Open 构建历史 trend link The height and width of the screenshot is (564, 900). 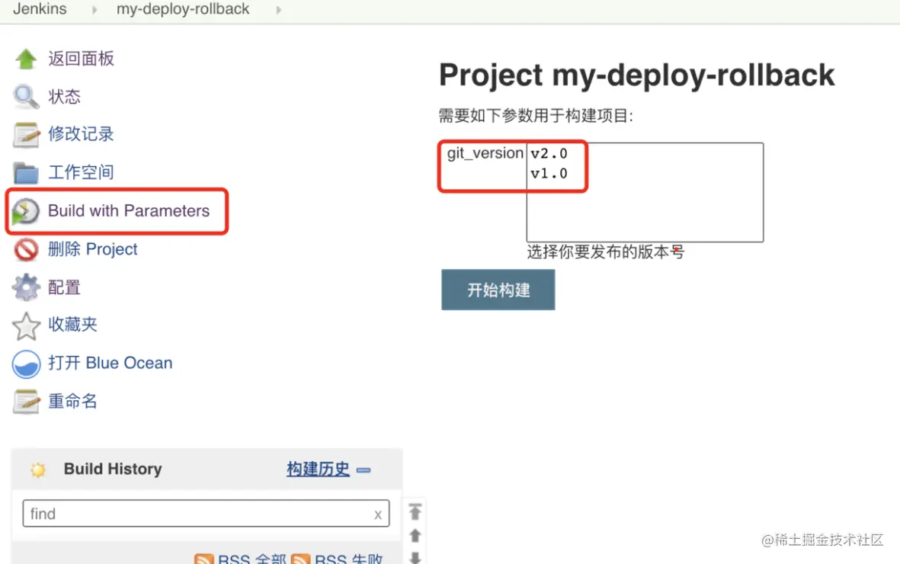318,469
